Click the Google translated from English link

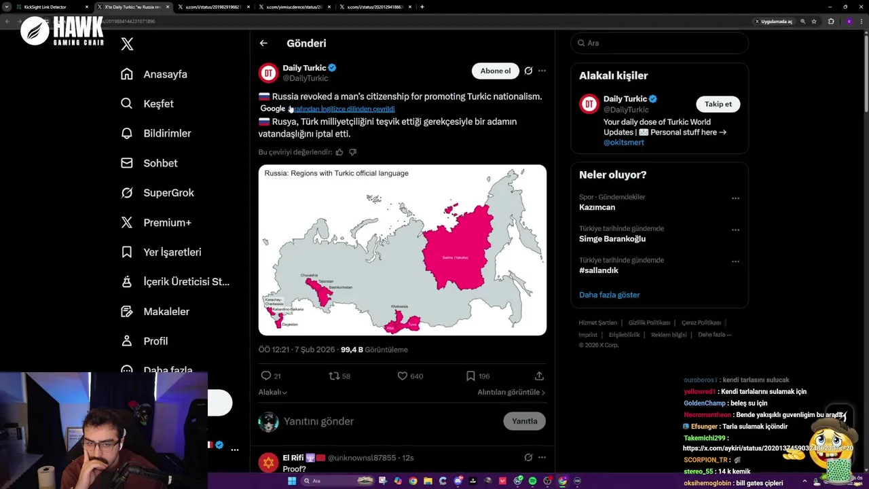tap(344, 109)
